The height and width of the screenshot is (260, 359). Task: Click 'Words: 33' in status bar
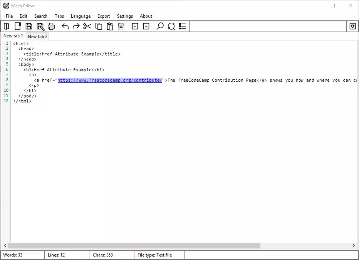pyautogui.click(x=13, y=255)
